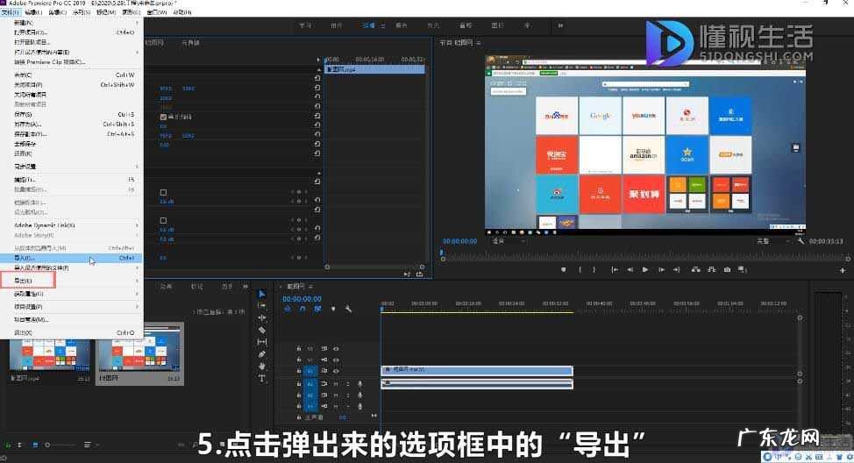This screenshot has width=854, height=463.
Task: Toggle eye visibility of clip's video track
Action: (x=336, y=371)
